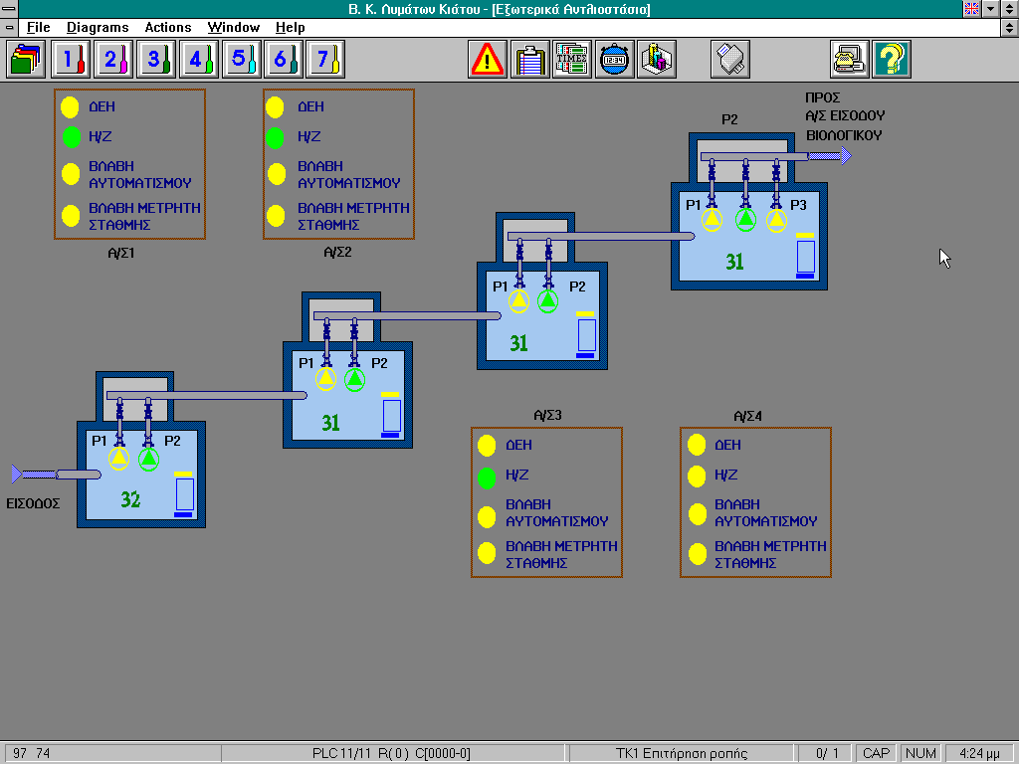Open the alarm warning triangle icon
The width and height of the screenshot is (1019, 764).
488,60
